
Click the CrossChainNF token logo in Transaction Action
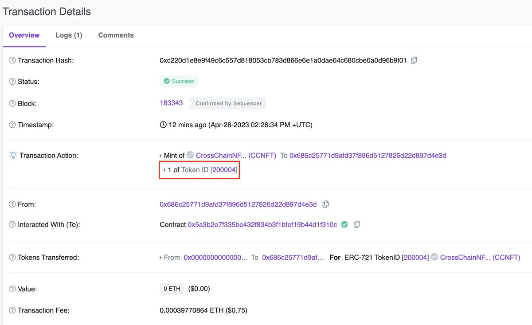[190, 155]
